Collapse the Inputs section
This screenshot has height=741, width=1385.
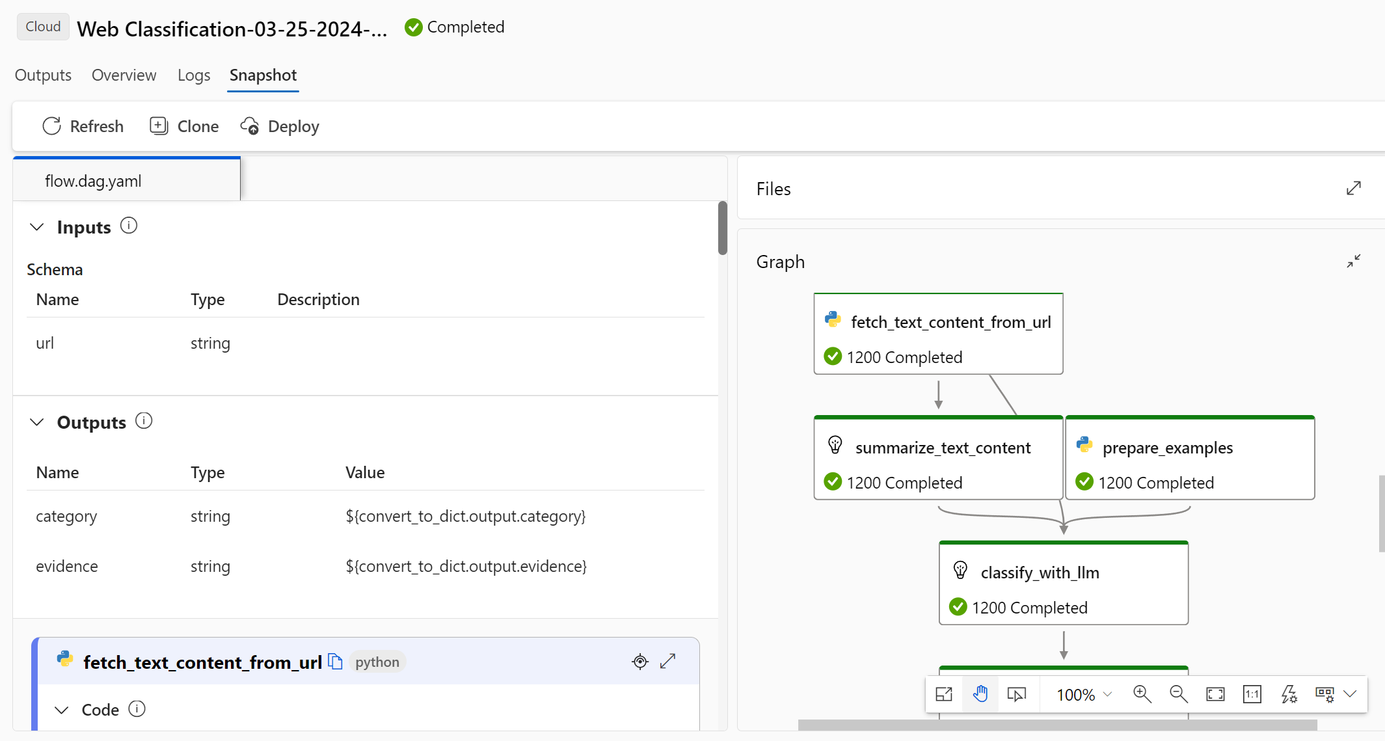(37, 227)
